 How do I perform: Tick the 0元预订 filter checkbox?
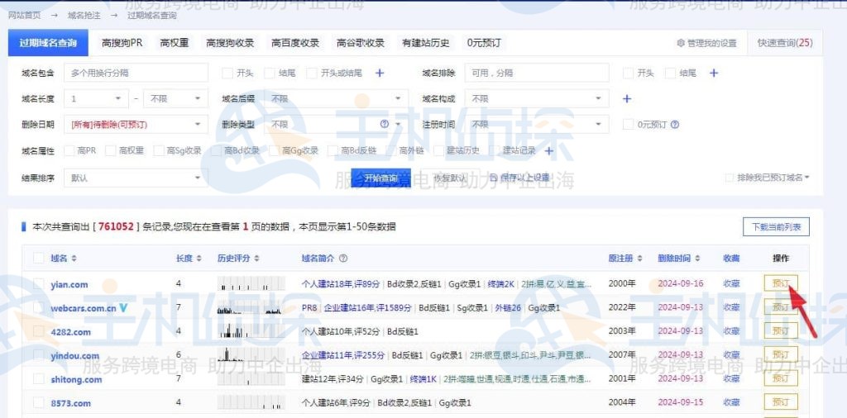628,124
